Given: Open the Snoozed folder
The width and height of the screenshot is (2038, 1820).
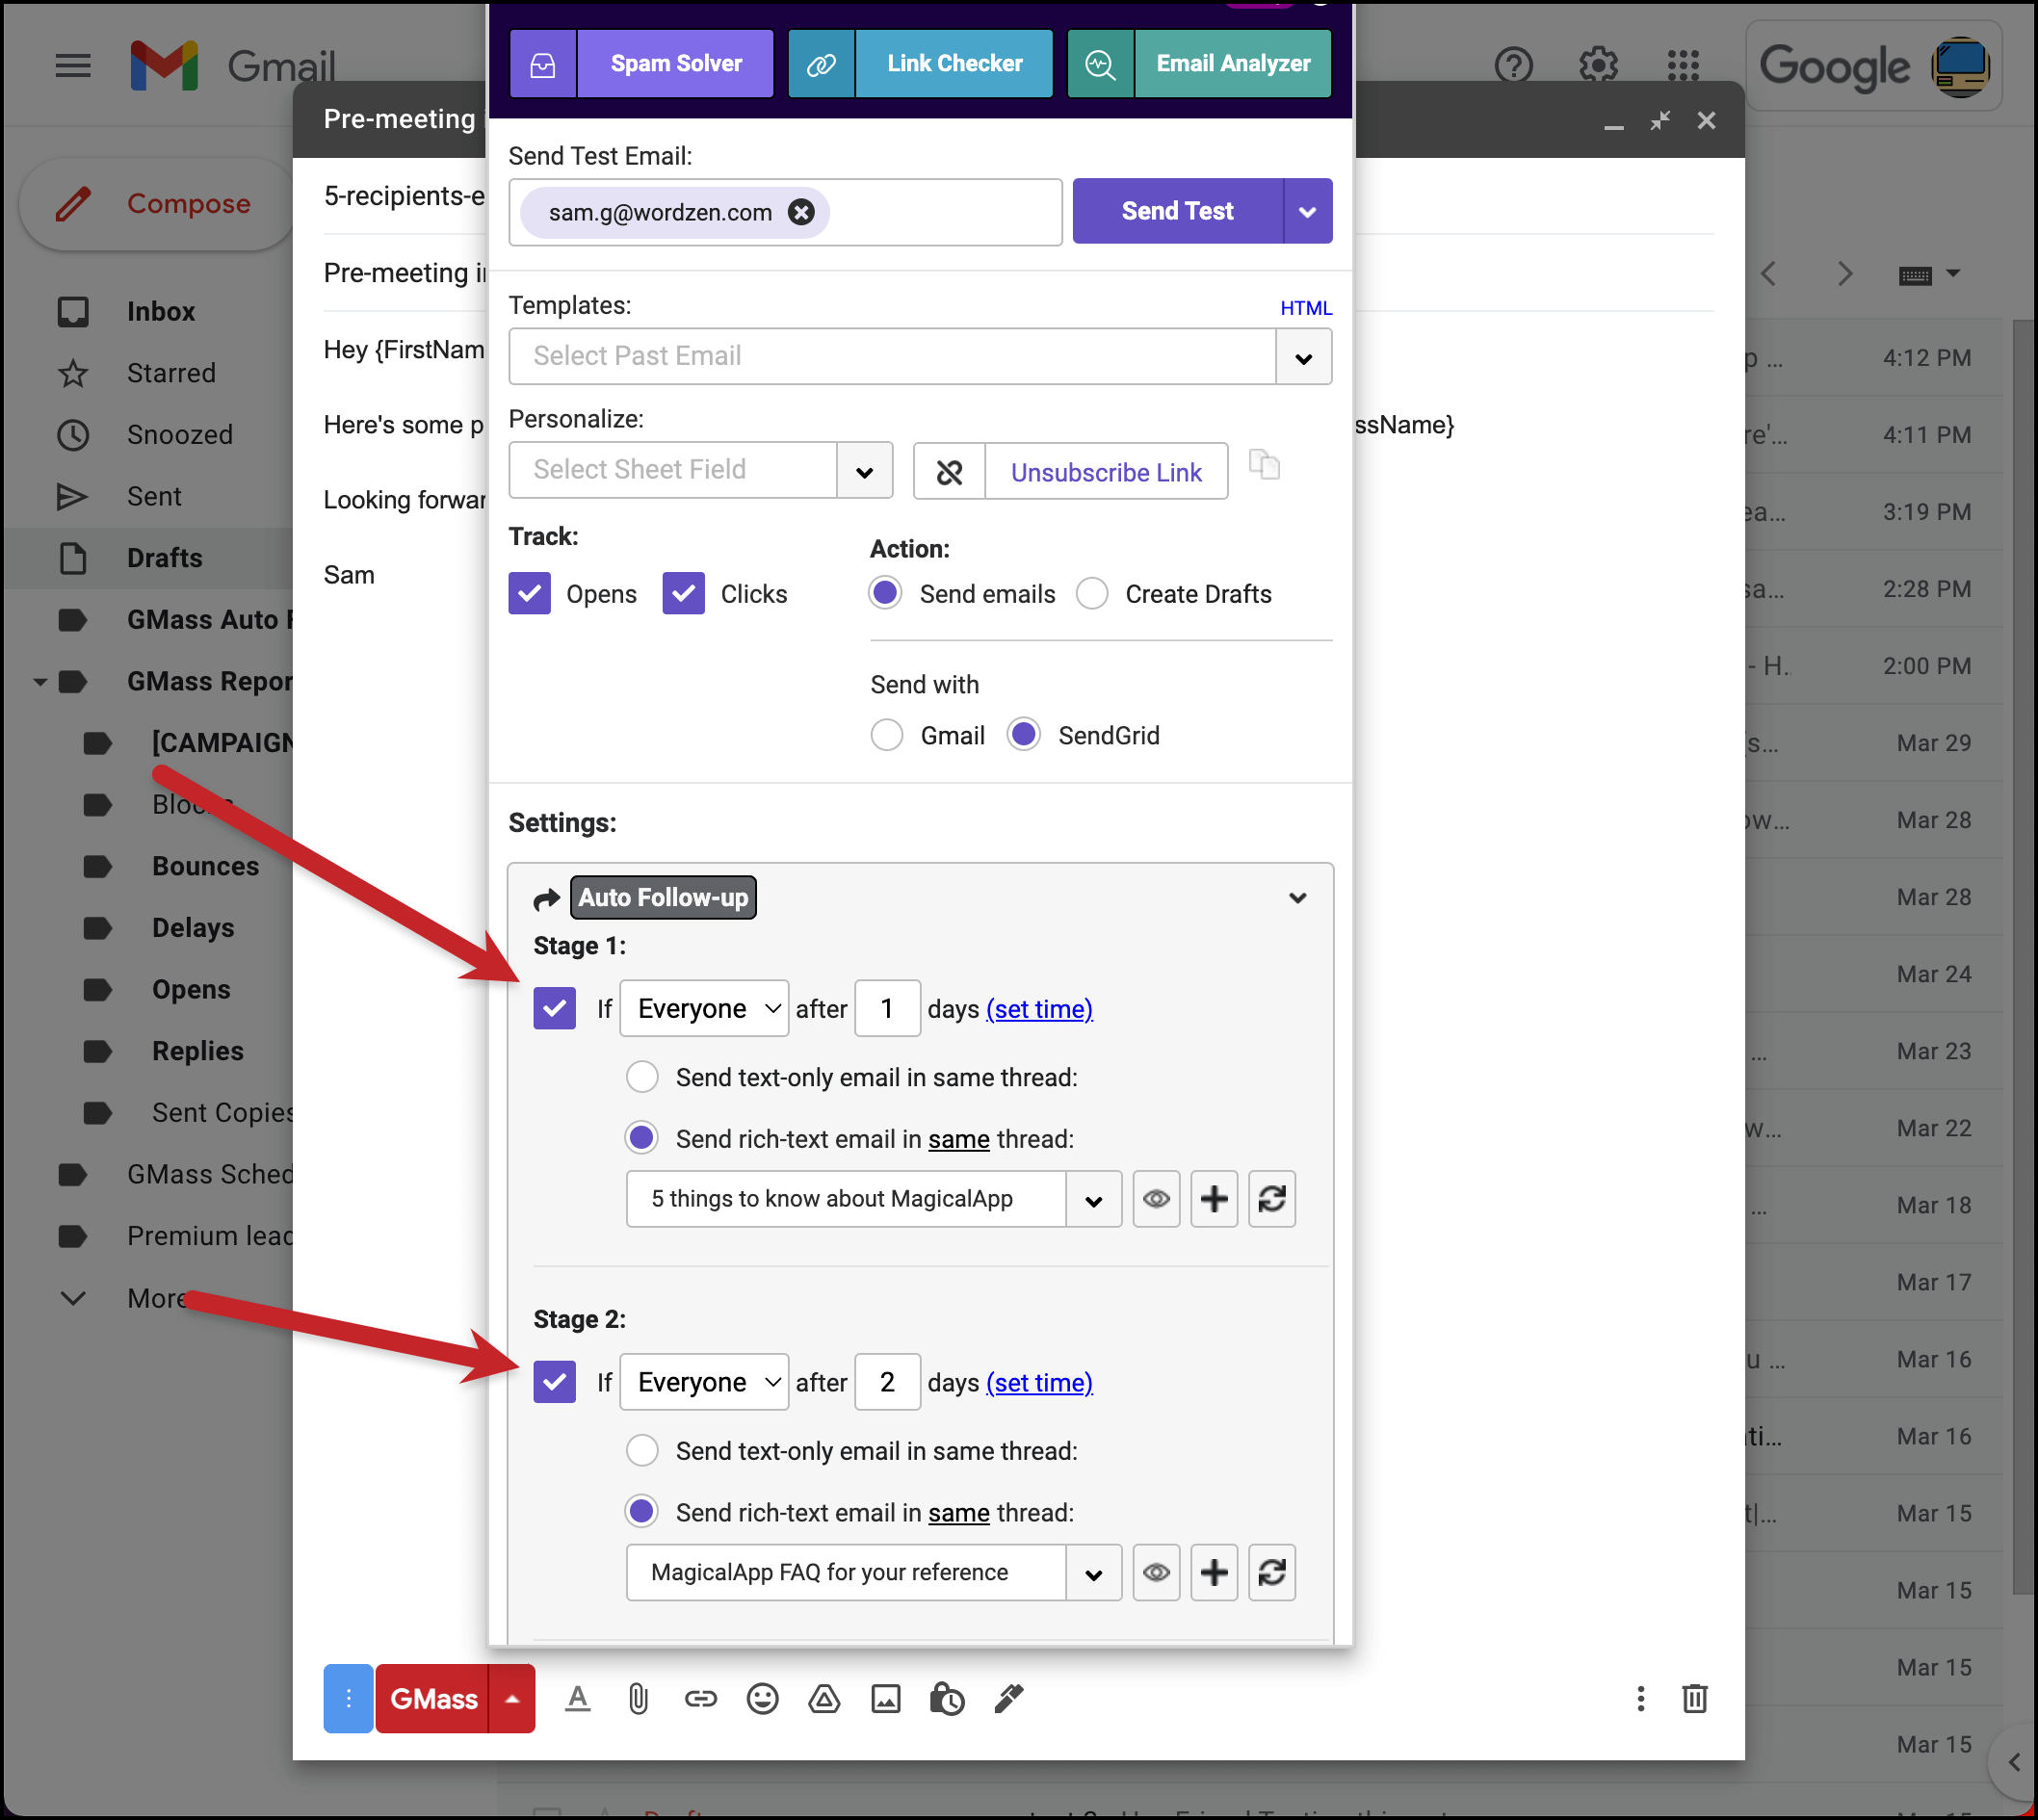Looking at the screenshot, I should tap(179, 435).
